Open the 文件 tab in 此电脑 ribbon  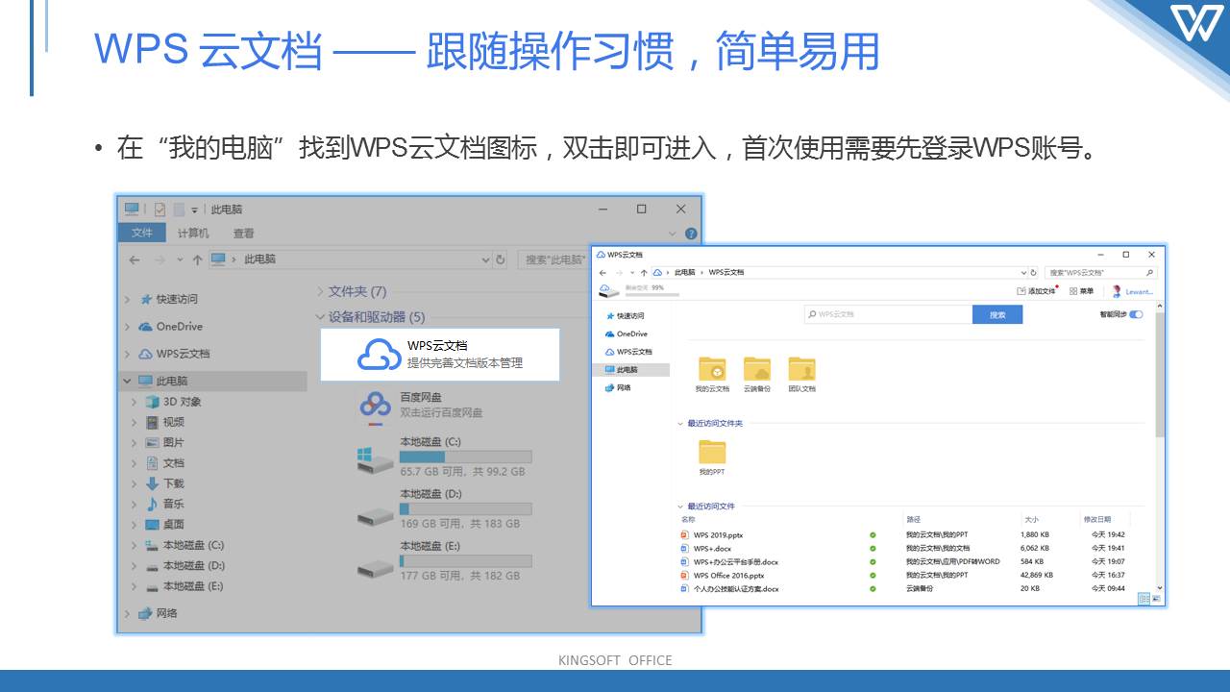coord(142,233)
